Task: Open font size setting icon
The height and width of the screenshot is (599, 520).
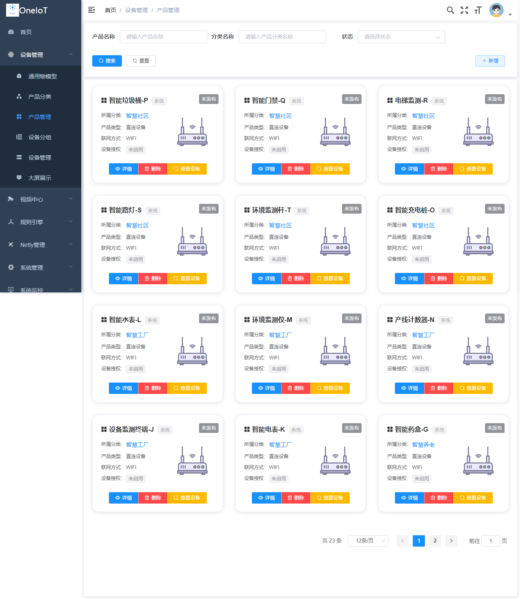Action: coord(478,10)
